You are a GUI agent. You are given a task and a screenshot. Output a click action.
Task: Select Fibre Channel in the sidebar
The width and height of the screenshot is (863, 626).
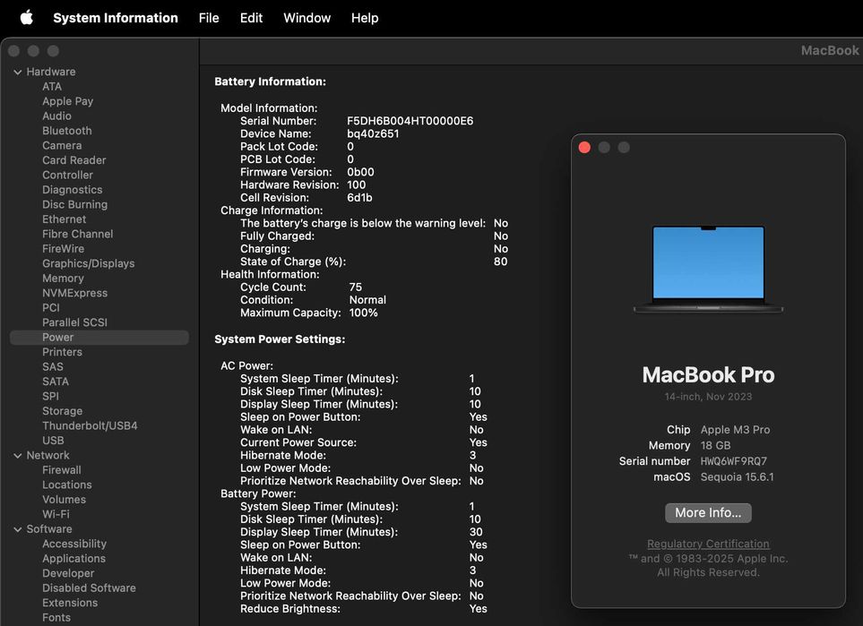point(78,235)
